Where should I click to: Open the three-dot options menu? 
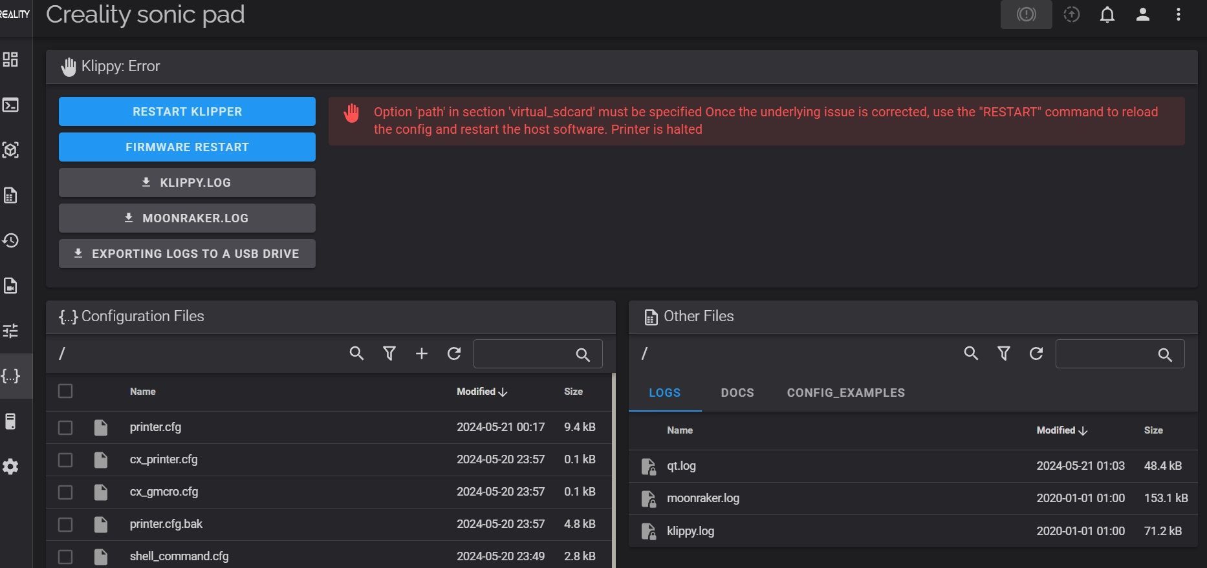coord(1178,14)
